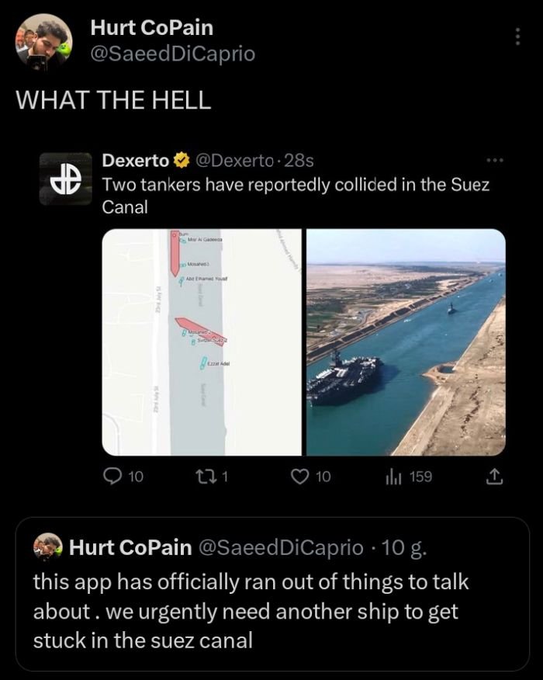The height and width of the screenshot is (680, 543).
Task: Open the @SaeedDiCaprio handle at top
Action: click(x=172, y=54)
